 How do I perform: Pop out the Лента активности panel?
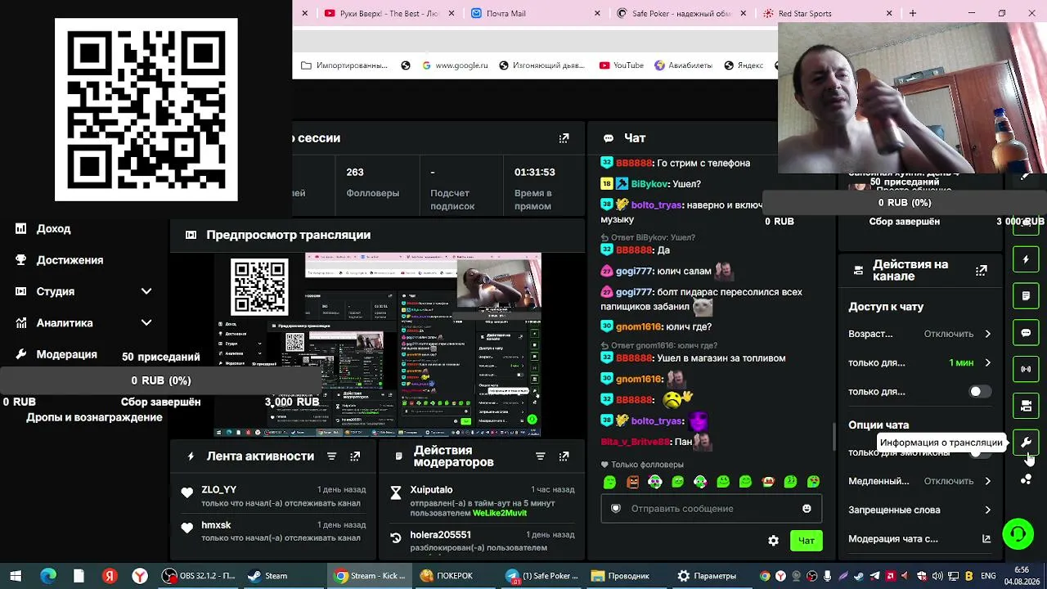coord(355,456)
